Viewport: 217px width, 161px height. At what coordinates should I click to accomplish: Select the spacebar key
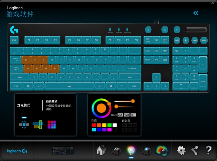point(69,86)
